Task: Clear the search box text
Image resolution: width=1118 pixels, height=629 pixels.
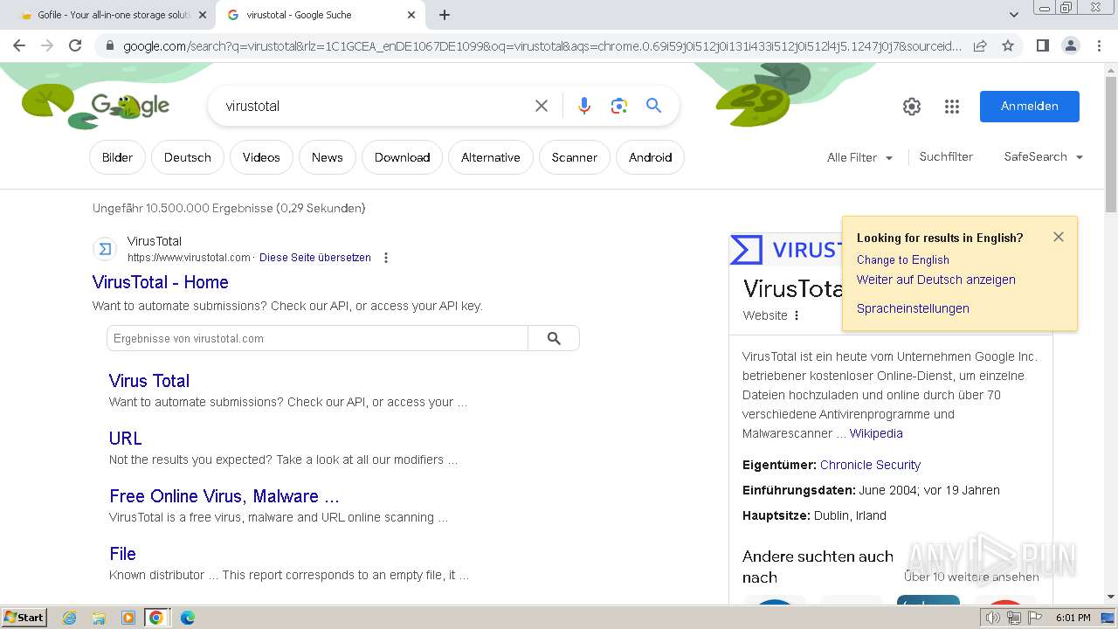Action: (x=542, y=106)
